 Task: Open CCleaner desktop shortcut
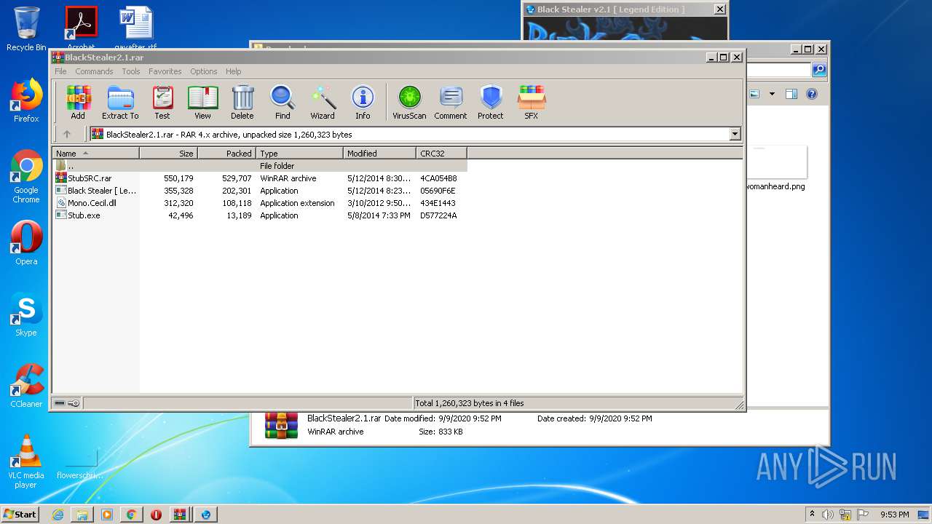[x=26, y=386]
